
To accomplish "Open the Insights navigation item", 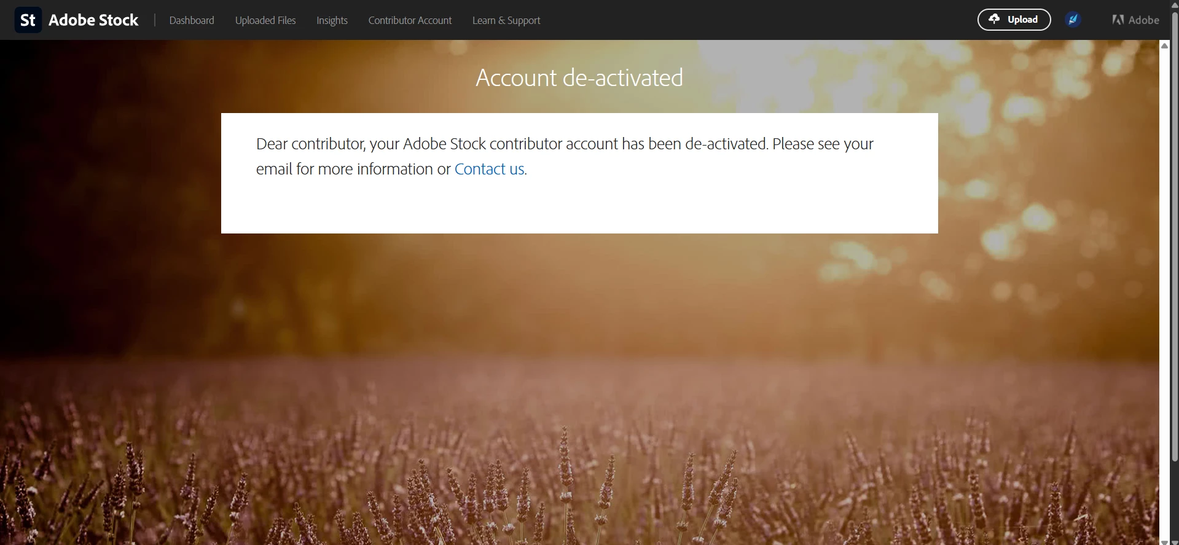I will click(x=332, y=20).
